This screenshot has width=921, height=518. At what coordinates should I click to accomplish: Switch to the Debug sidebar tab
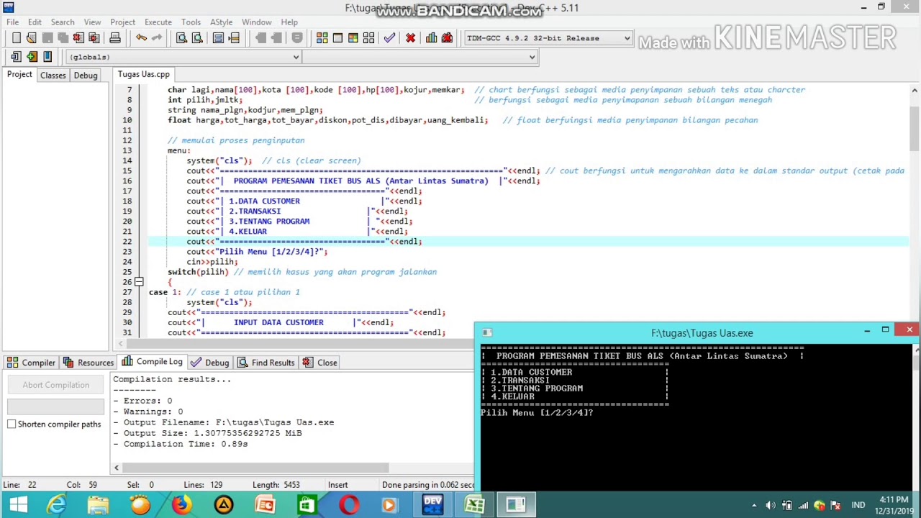coord(86,75)
